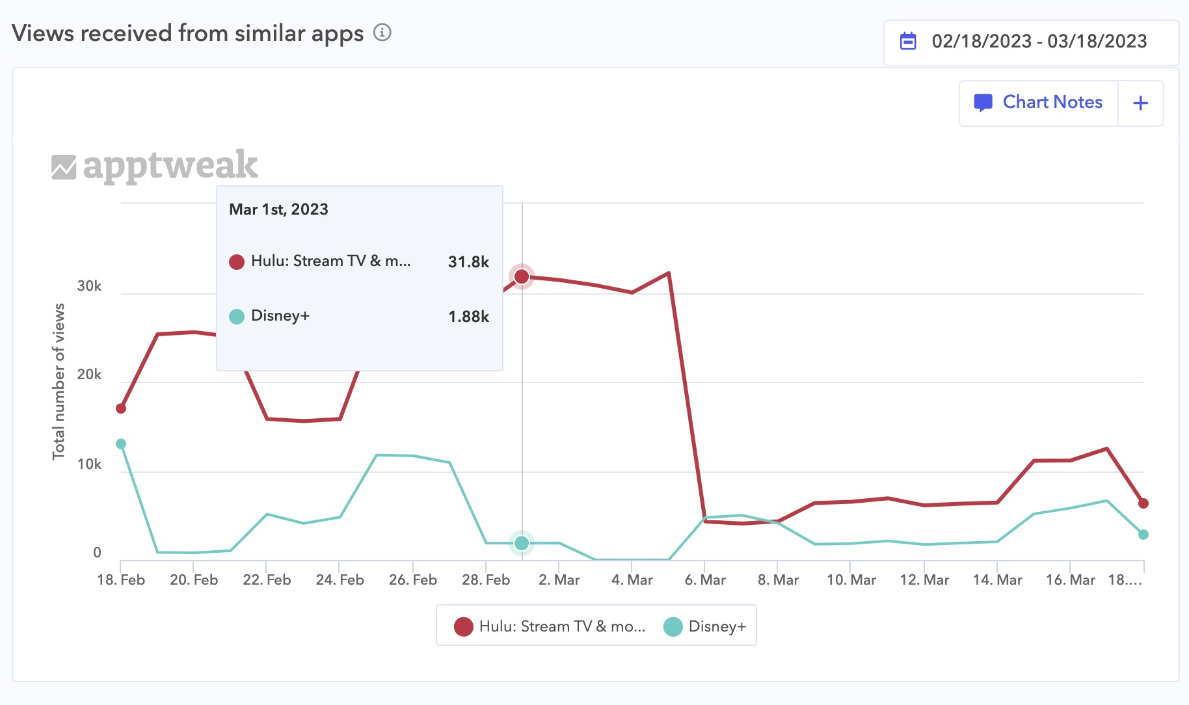The image size is (1189, 705).
Task: Select the red Hulu dot in the legend
Action: pos(463,626)
